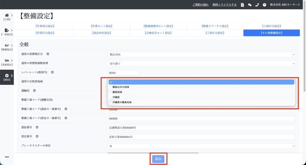Open the 【車販集計】 sidebar icon
The height and width of the screenshot is (165, 306).
(x=7, y=61)
